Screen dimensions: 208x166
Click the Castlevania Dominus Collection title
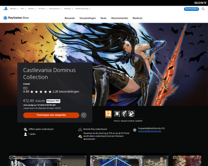click(x=49, y=73)
